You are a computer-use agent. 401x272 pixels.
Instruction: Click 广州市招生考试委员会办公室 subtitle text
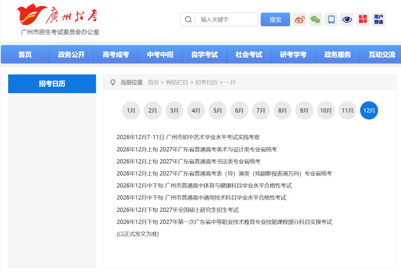pos(60,32)
